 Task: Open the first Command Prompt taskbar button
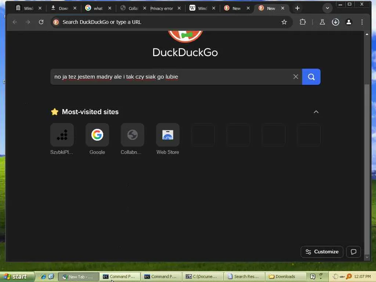coord(119,276)
